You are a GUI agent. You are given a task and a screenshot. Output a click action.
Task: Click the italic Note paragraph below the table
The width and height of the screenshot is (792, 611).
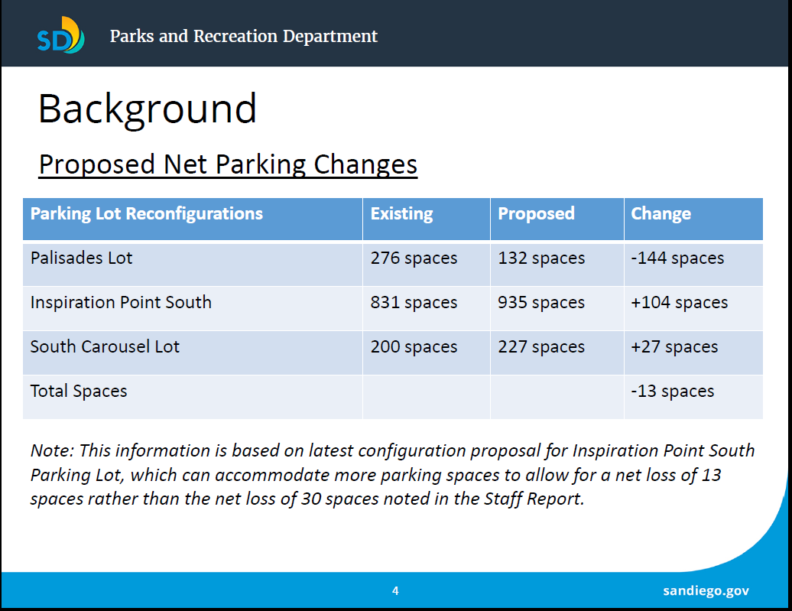[x=392, y=475]
